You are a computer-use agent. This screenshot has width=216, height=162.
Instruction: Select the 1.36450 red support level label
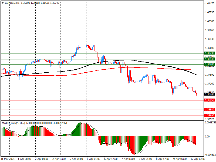click(210, 100)
